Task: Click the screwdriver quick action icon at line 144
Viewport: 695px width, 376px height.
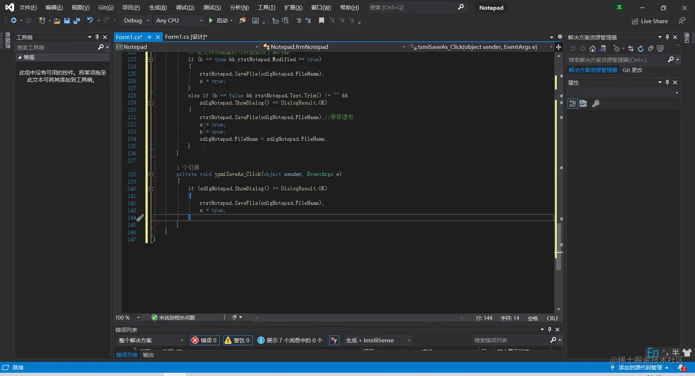Action: coord(140,218)
